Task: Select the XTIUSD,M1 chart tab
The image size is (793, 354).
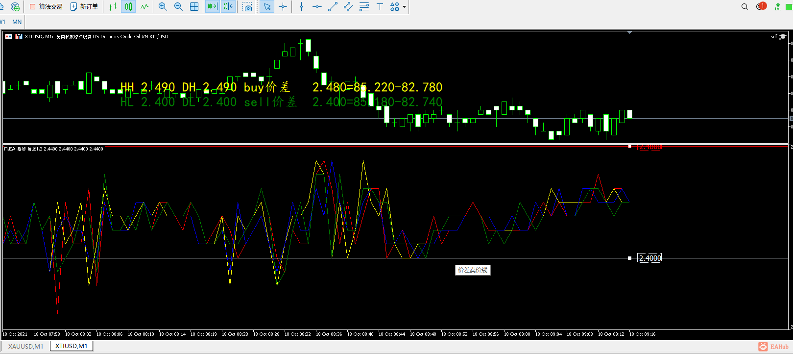Action: coord(72,346)
